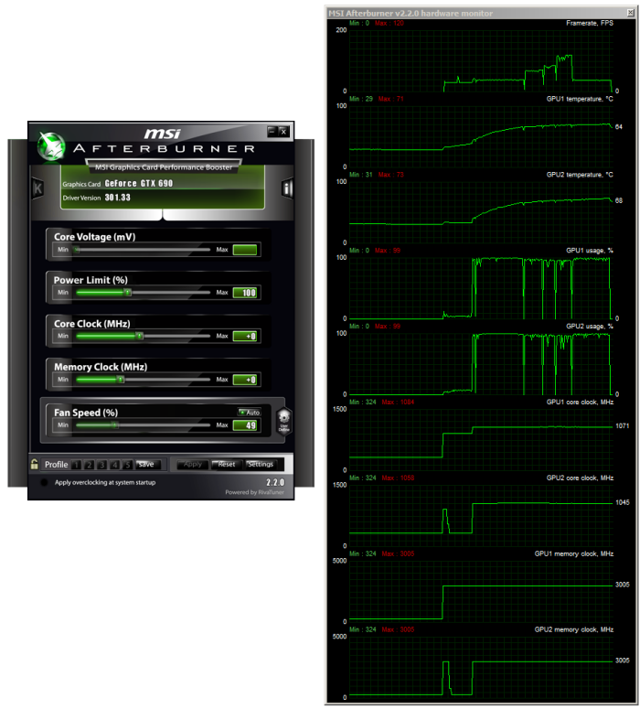The image size is (640, 709).
Task: Click the MSI Afterburner green logo
Action: [x=50, y=145]
